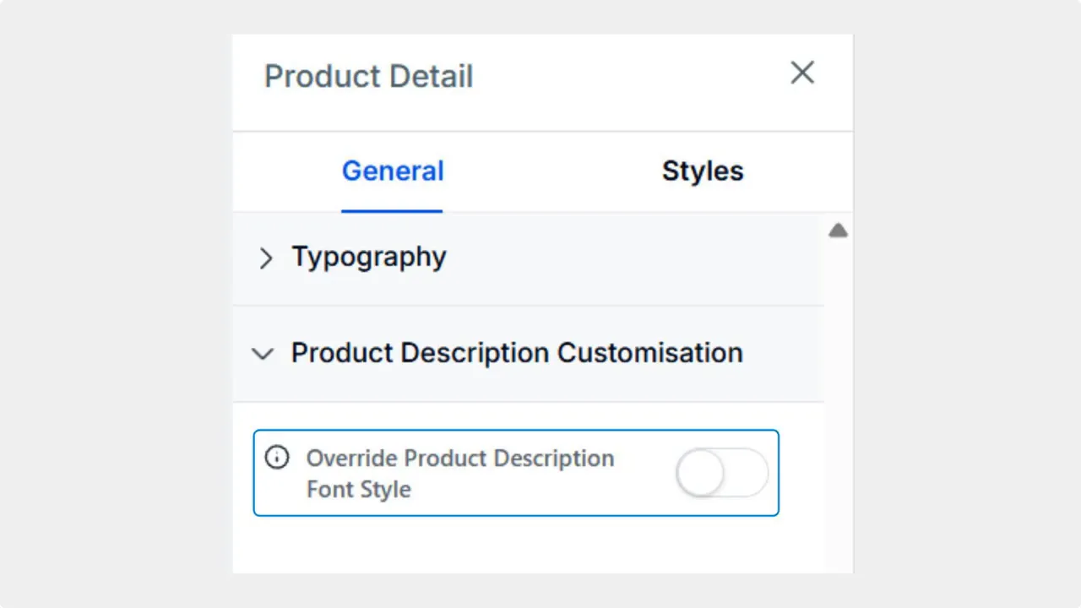The width and height of the screenshot is (1081, 608).
Task: Click the X icon in the panel header
Action: pos(801,73)
